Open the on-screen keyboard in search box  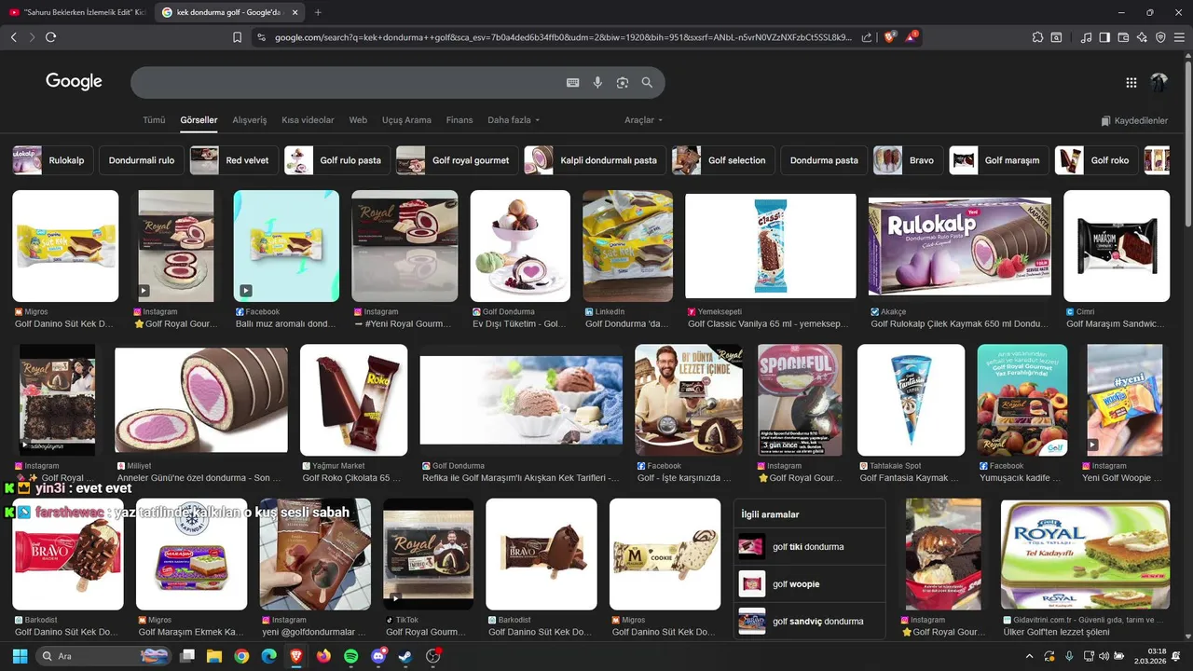coord(573,83)
